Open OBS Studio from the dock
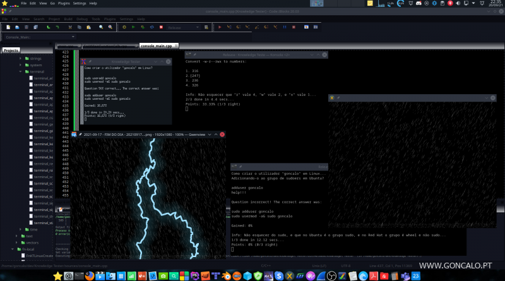 pyautogui.click(x=333, y=276)
